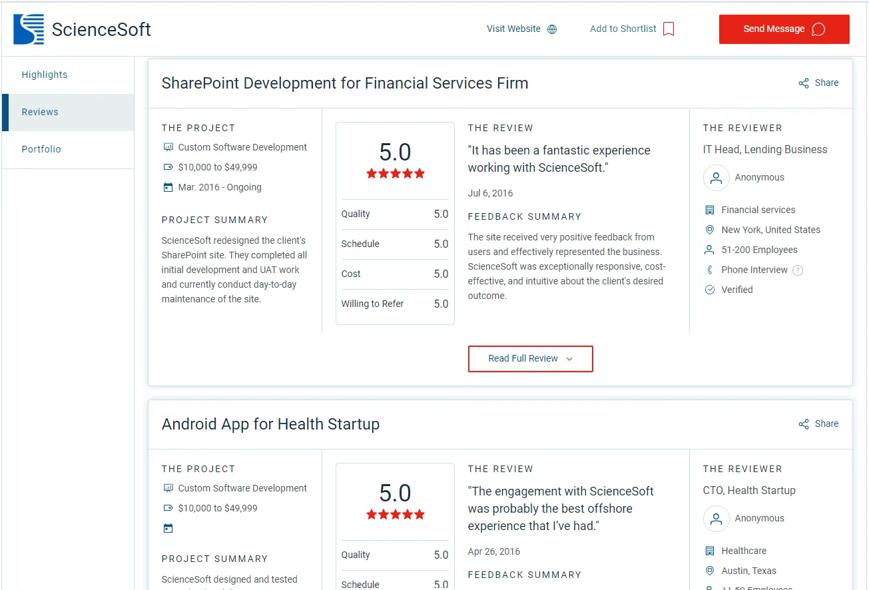Click the ScienceSoft company name in the header
The image size is (869, 590).
click(101, 30)
